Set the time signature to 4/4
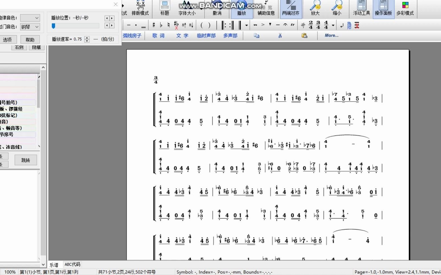 click(326, 25)
